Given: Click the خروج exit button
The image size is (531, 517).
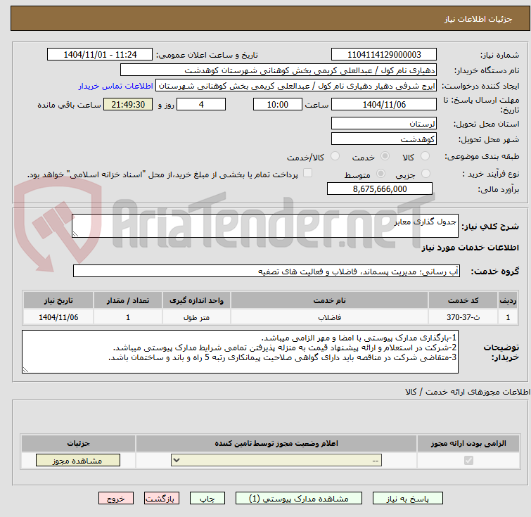Looking at the screenshot, I should coord(116,499).
